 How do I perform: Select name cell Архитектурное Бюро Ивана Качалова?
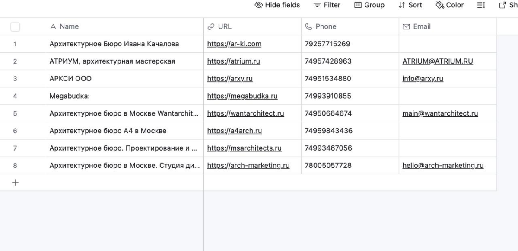(125, 44)
